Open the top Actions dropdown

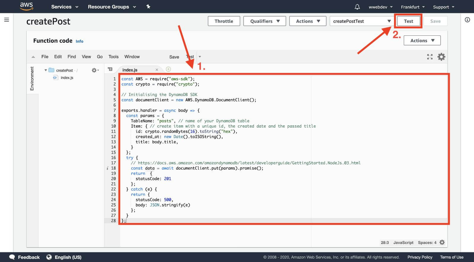(308, 21)
